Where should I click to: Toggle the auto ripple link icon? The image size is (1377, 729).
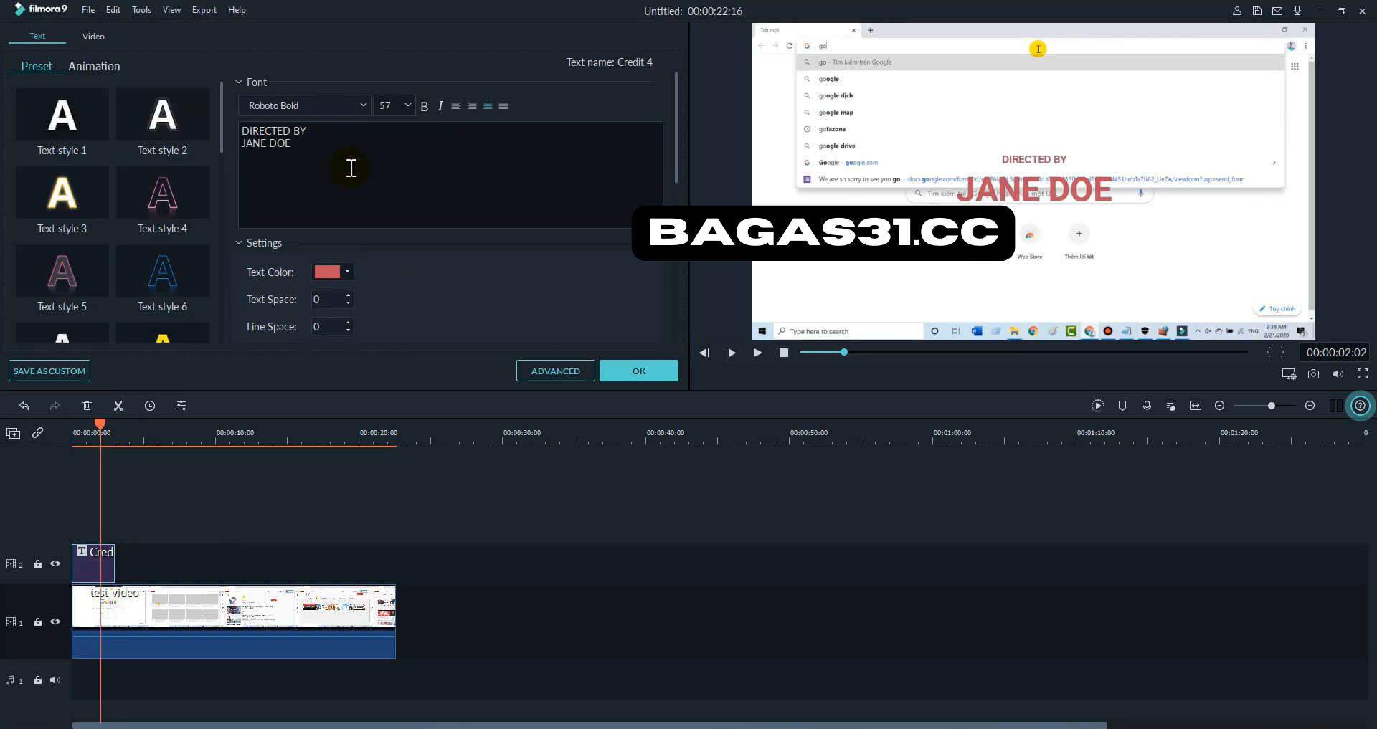coord(38,432)
